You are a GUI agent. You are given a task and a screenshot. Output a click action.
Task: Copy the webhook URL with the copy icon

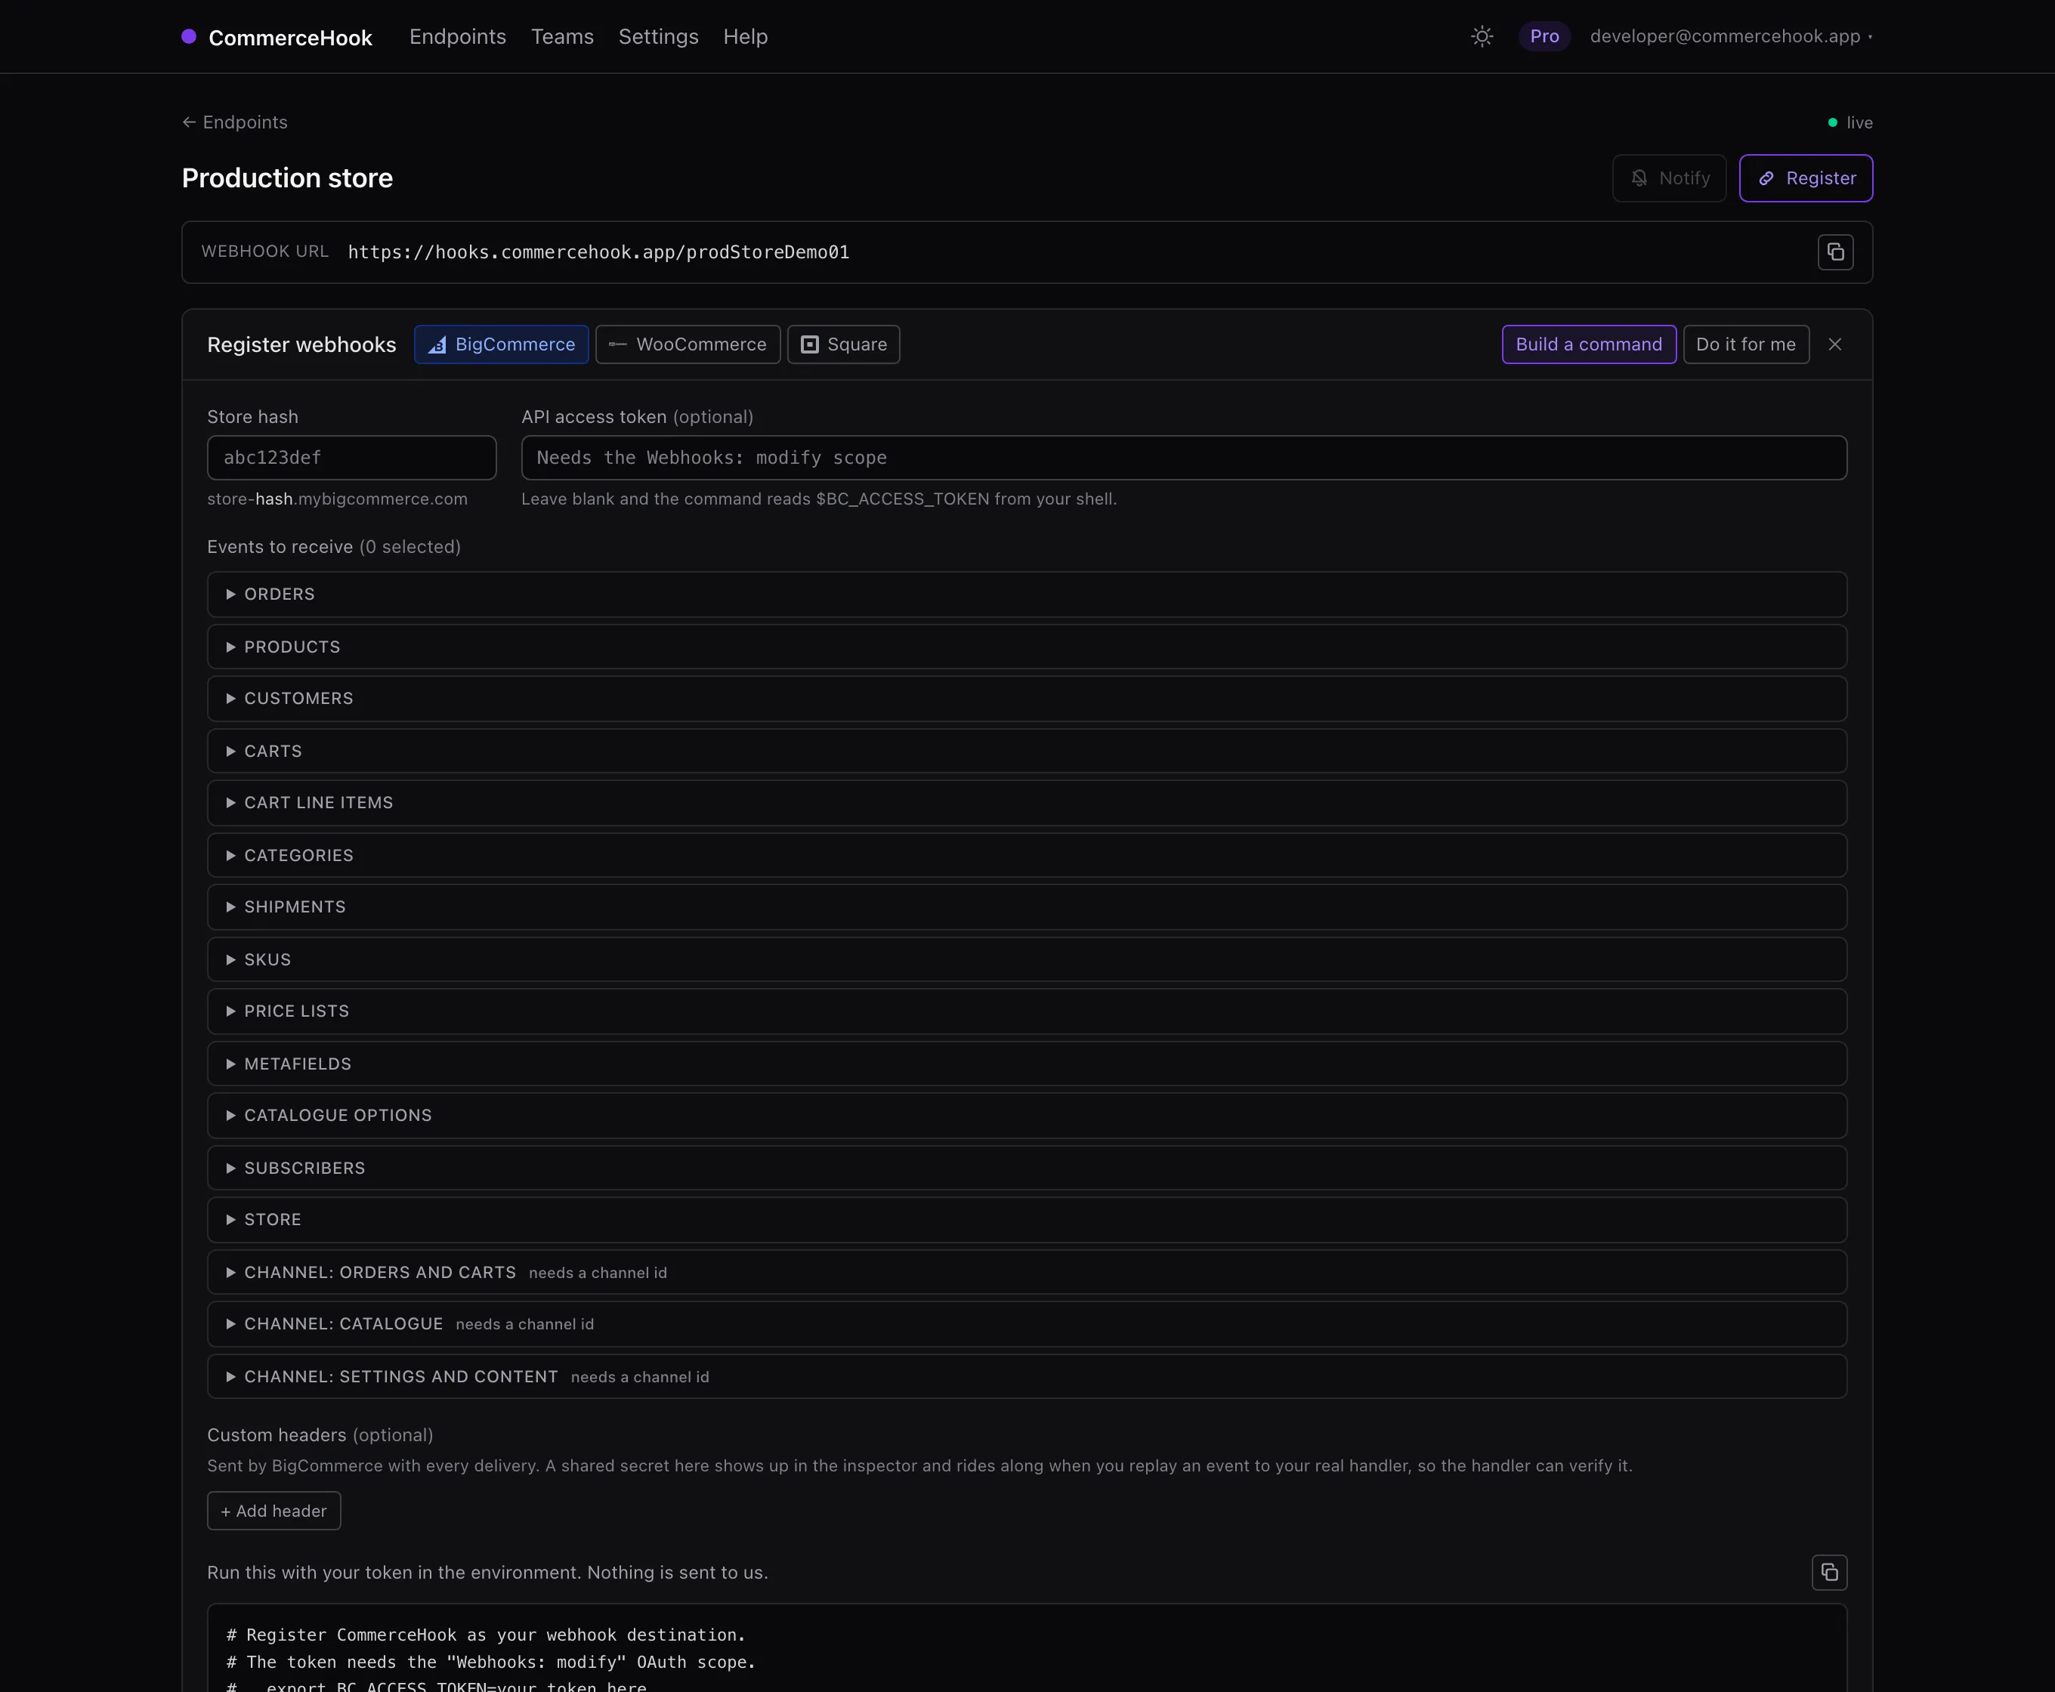pos(1834,252)
